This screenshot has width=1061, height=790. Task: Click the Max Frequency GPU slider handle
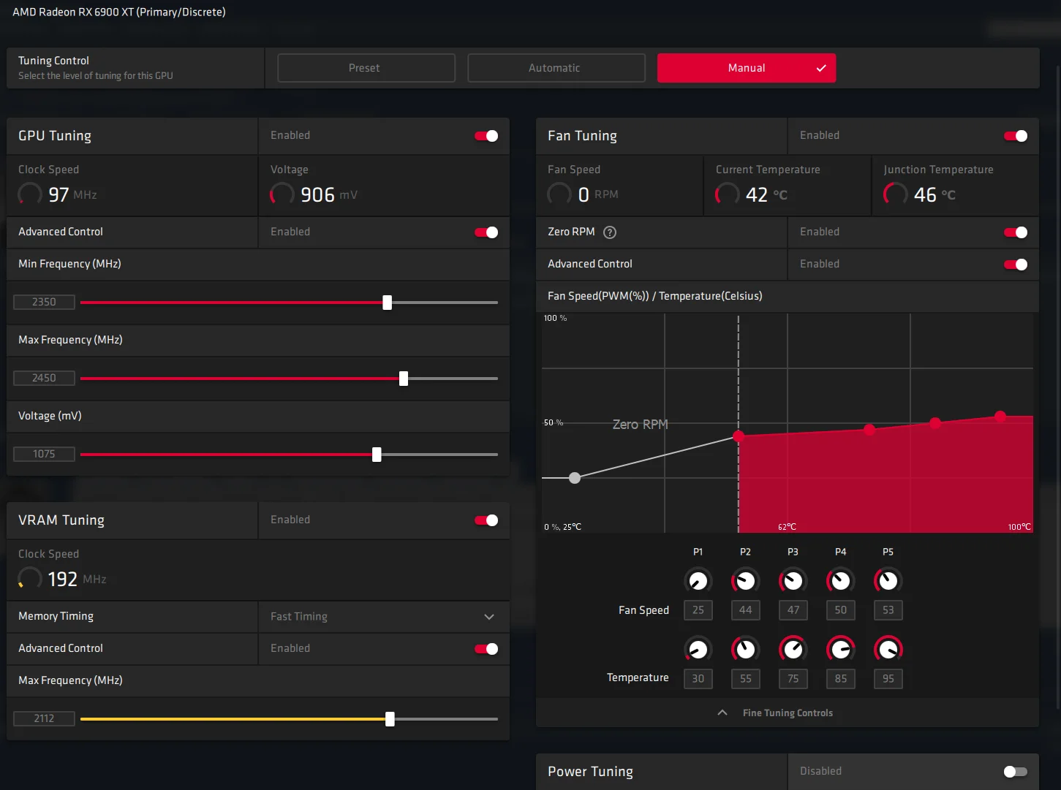point(404,379)
